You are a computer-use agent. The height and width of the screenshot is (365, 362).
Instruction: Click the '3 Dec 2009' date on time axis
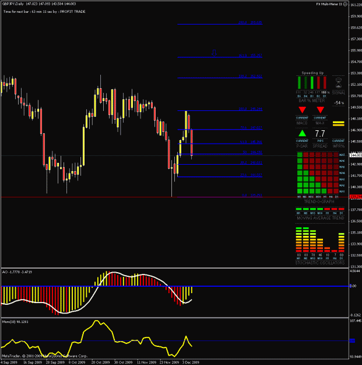click(x=191, y=363)
